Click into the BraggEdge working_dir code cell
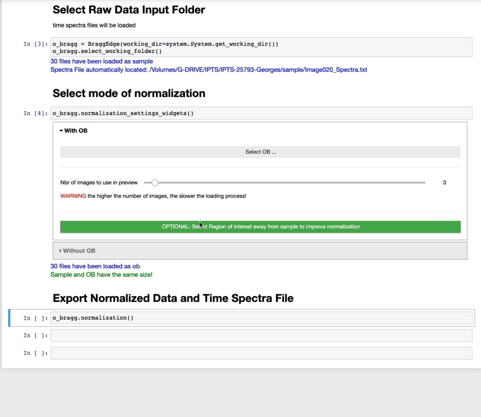 (x=261, y=47)
